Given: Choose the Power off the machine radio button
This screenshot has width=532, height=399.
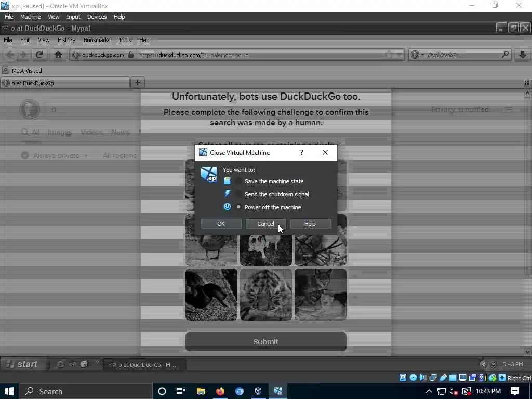Looking at the screenshot, I should (238, 207).
